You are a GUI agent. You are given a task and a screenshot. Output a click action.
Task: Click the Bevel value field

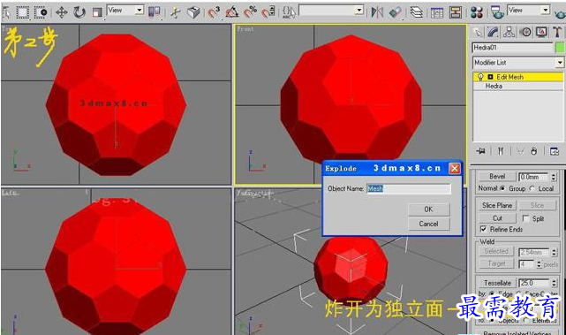click(x=534, y=177)
